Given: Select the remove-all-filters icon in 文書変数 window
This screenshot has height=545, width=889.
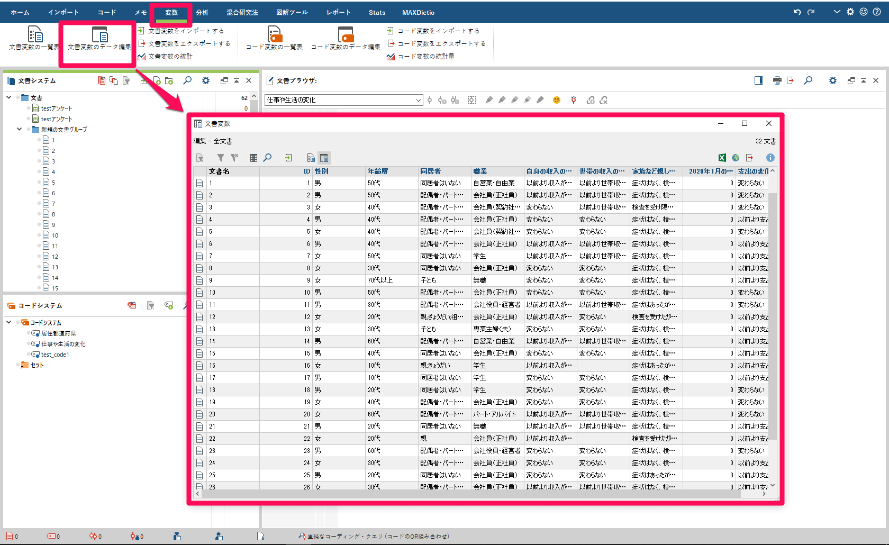Looking at the screenshot, I should point(234,157).
